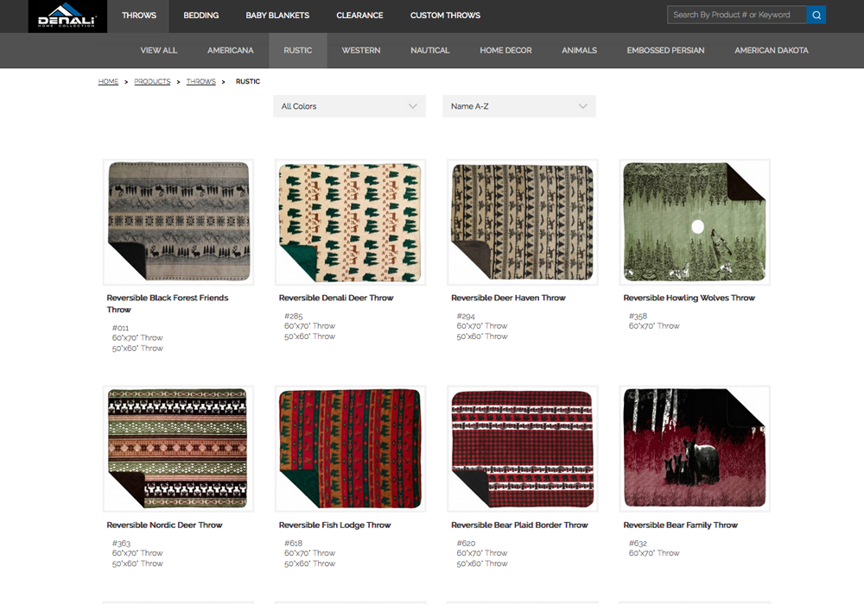Go to the Clearance section

coord(359,16)
